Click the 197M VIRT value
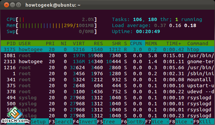 pos(79,55)
